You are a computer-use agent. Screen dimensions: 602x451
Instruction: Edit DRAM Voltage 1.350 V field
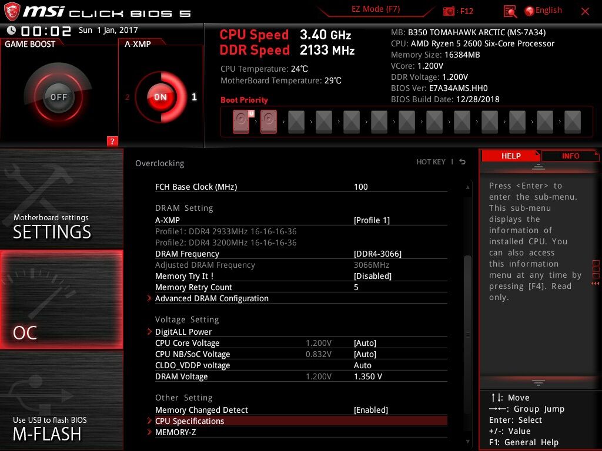click(368, 376)
